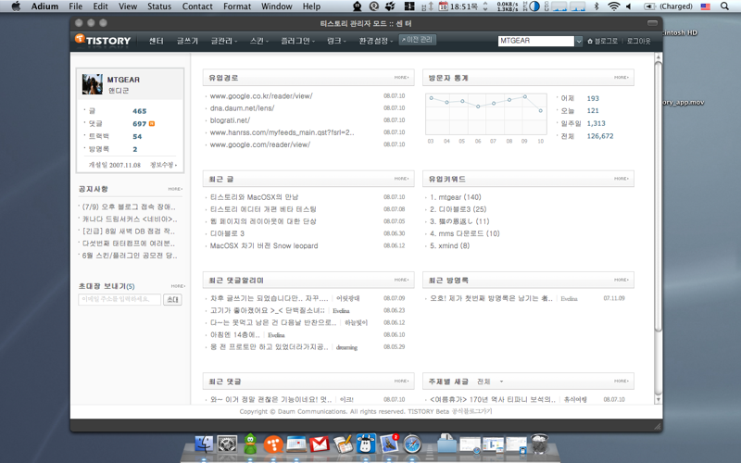Screen dimensions: 741x463
Task: Click the 초대 invite button
Action: 172,299
